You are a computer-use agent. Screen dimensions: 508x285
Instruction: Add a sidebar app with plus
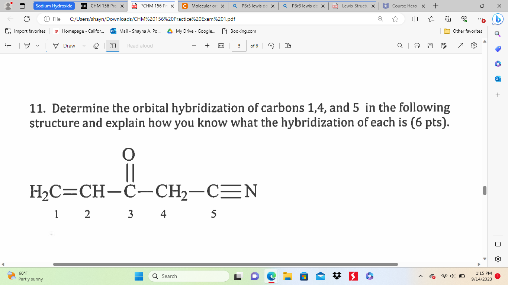tap(498, 95)
